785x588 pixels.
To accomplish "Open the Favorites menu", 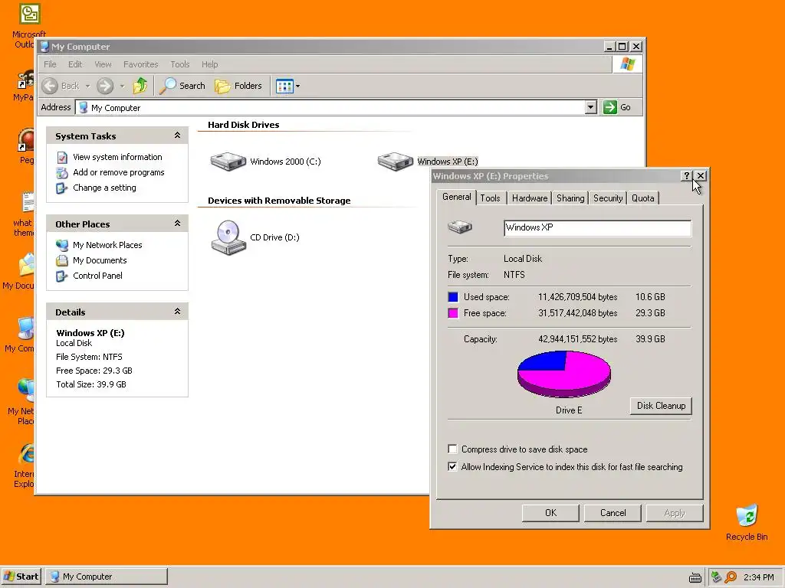I will 141,64.
